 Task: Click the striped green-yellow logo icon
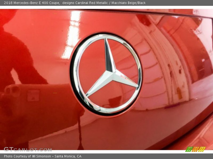195,149
